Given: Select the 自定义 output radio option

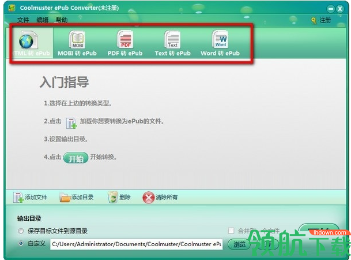Looking at the screenshot, I should point(21,243).
